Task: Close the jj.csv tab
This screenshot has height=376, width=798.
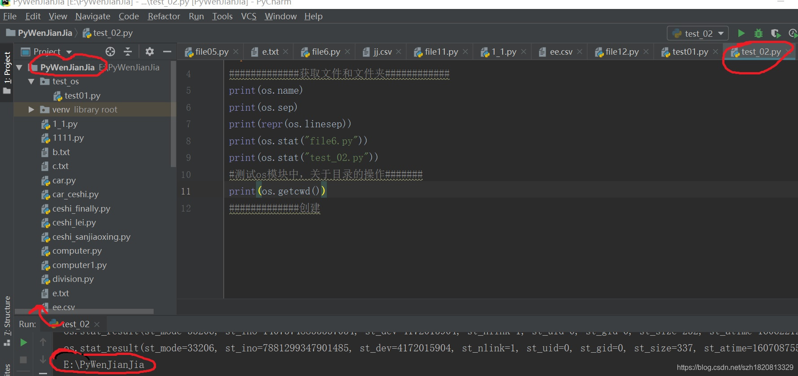Action: [399, 52]
